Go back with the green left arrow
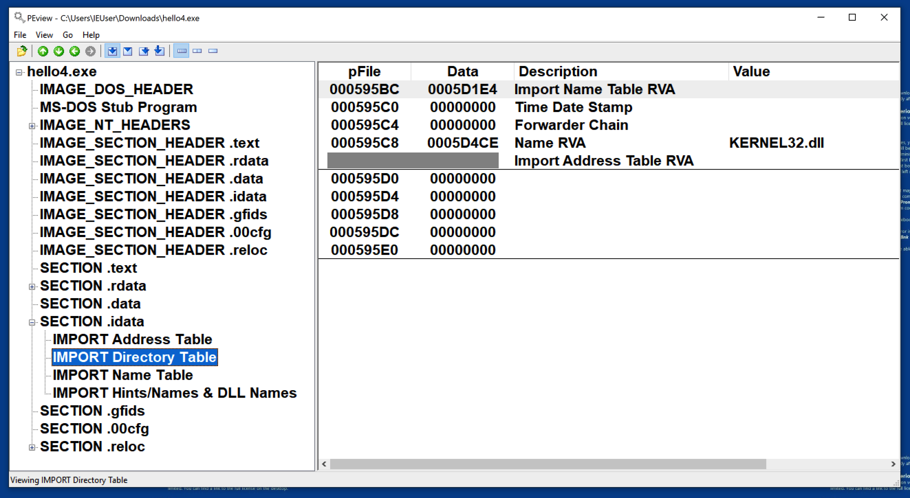Screen dimensions: 910x498 tap(74, 51)
